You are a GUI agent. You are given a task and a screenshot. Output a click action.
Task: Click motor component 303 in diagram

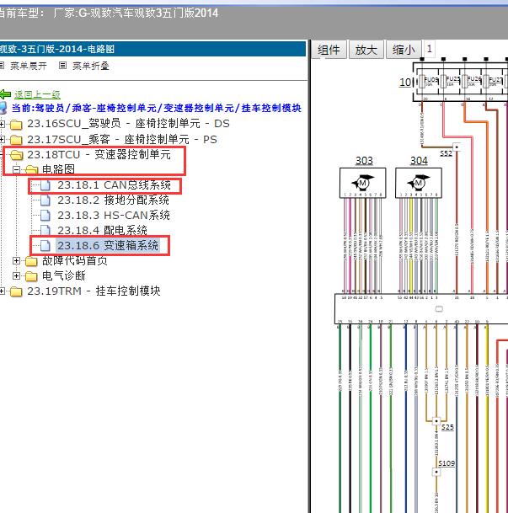point(363,183)
